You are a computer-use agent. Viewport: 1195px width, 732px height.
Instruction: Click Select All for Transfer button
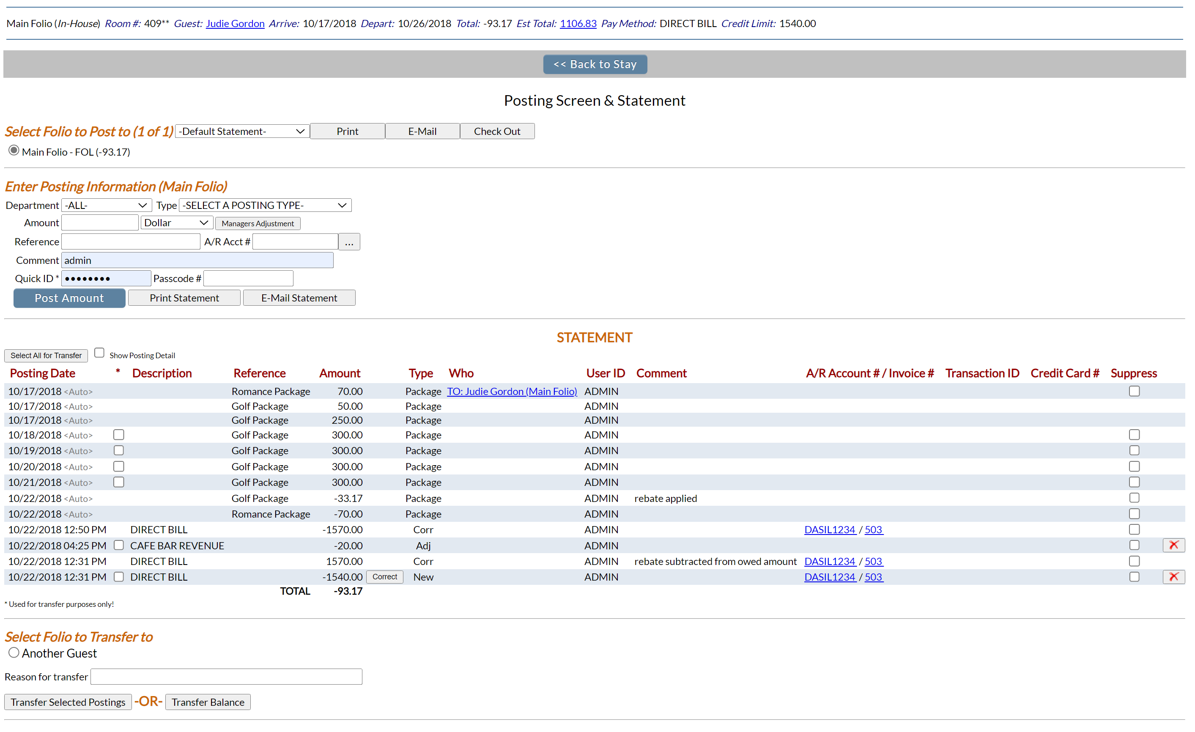tap(46, 356)
